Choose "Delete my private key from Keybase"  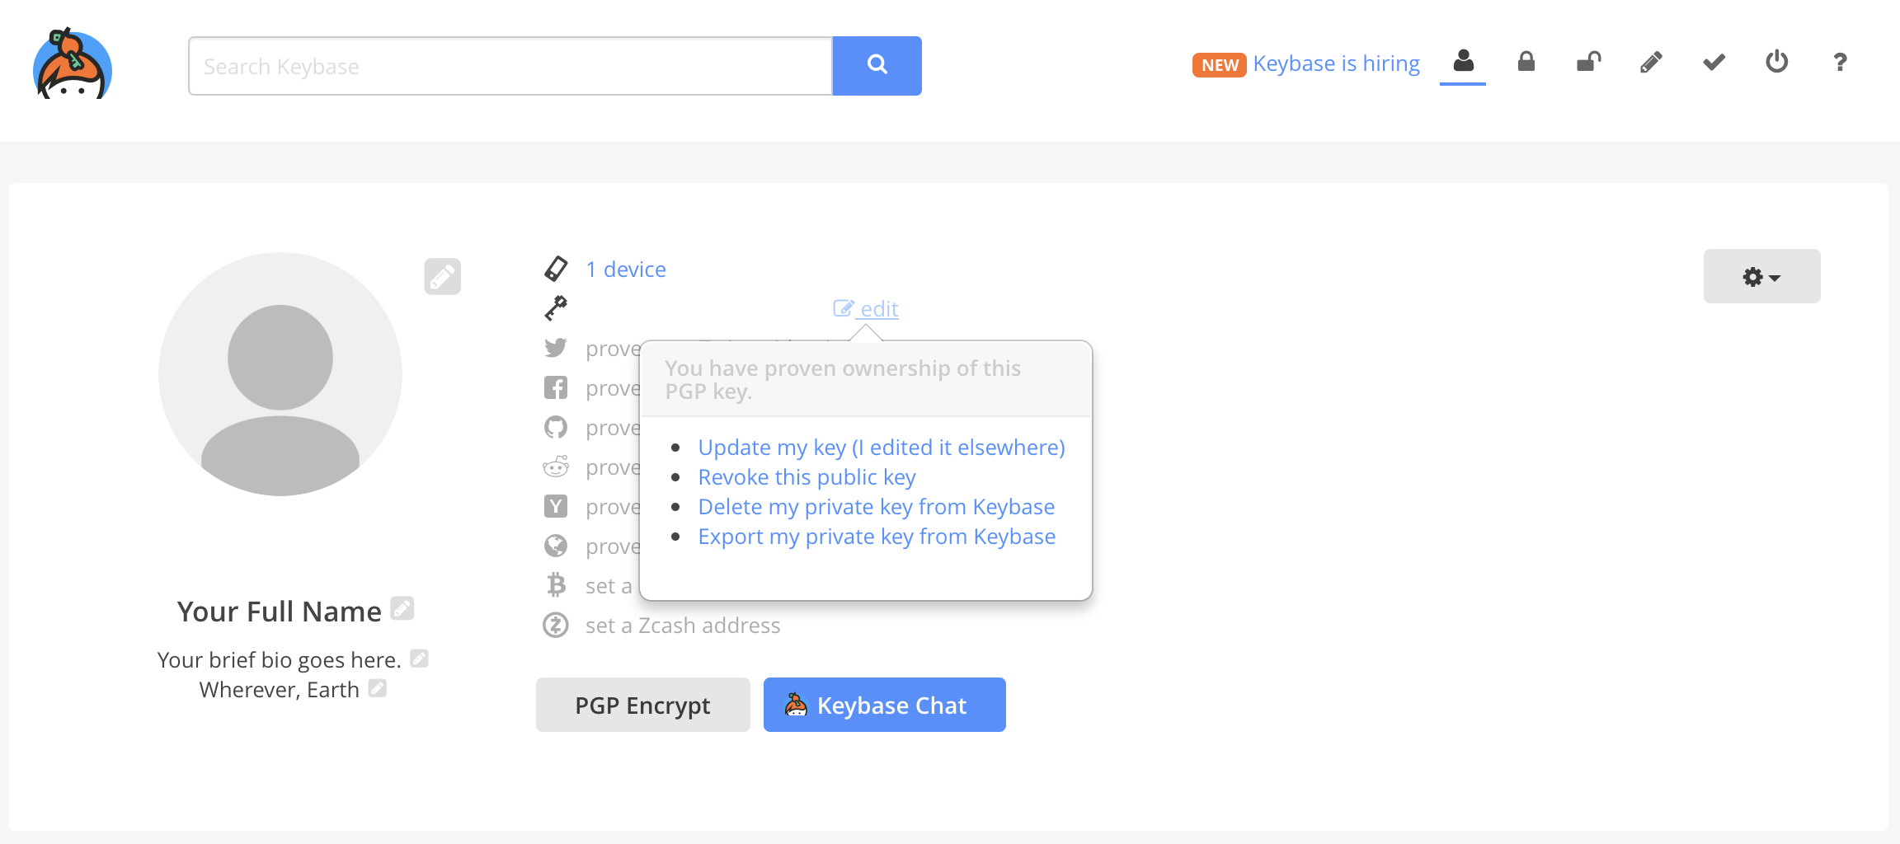coord(876,506)
